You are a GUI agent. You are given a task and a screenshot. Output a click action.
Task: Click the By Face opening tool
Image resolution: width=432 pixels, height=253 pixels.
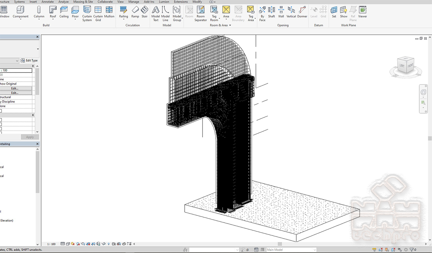pyautogui.click(x=262, y=14)
